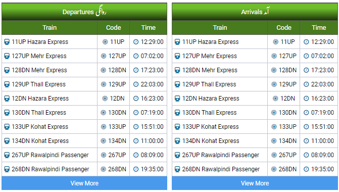Image resolution: width=339 pixels, height=192 pixels.
Task: Click clock icon beside Arrivals time 19:35:00
Action: (306, 169)
